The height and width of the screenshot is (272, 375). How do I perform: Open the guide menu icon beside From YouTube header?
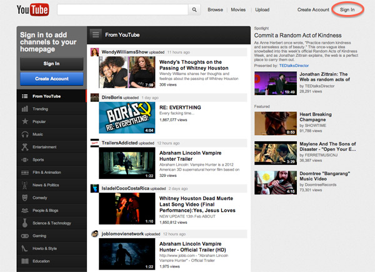point(96,35)
